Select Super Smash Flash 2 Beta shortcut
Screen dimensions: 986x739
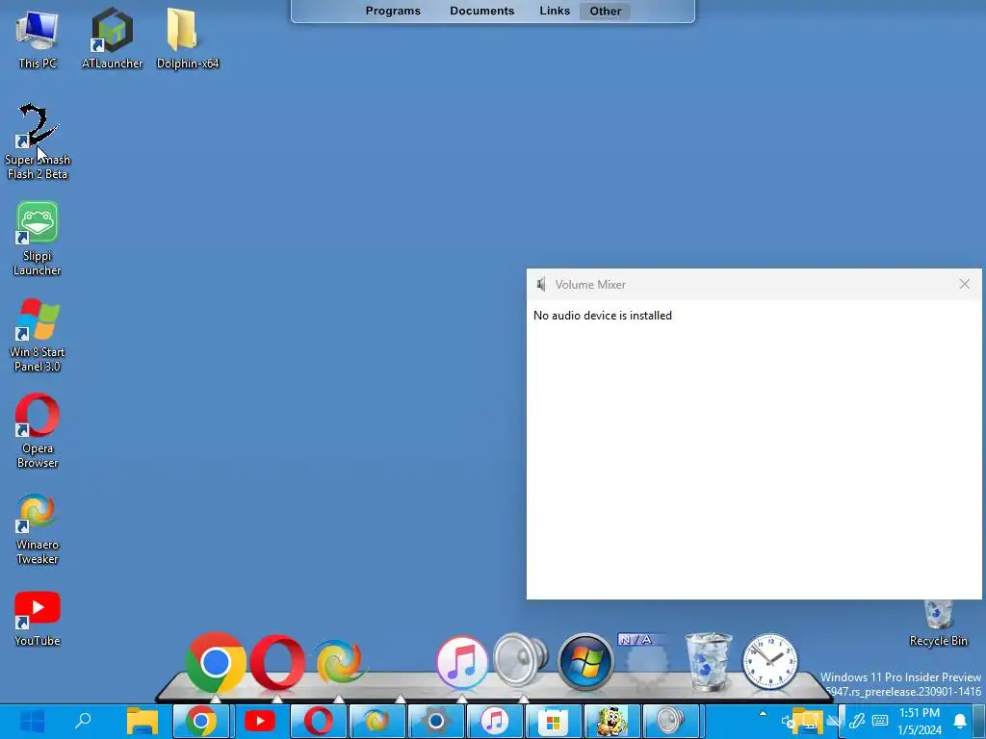pos(38,142)
